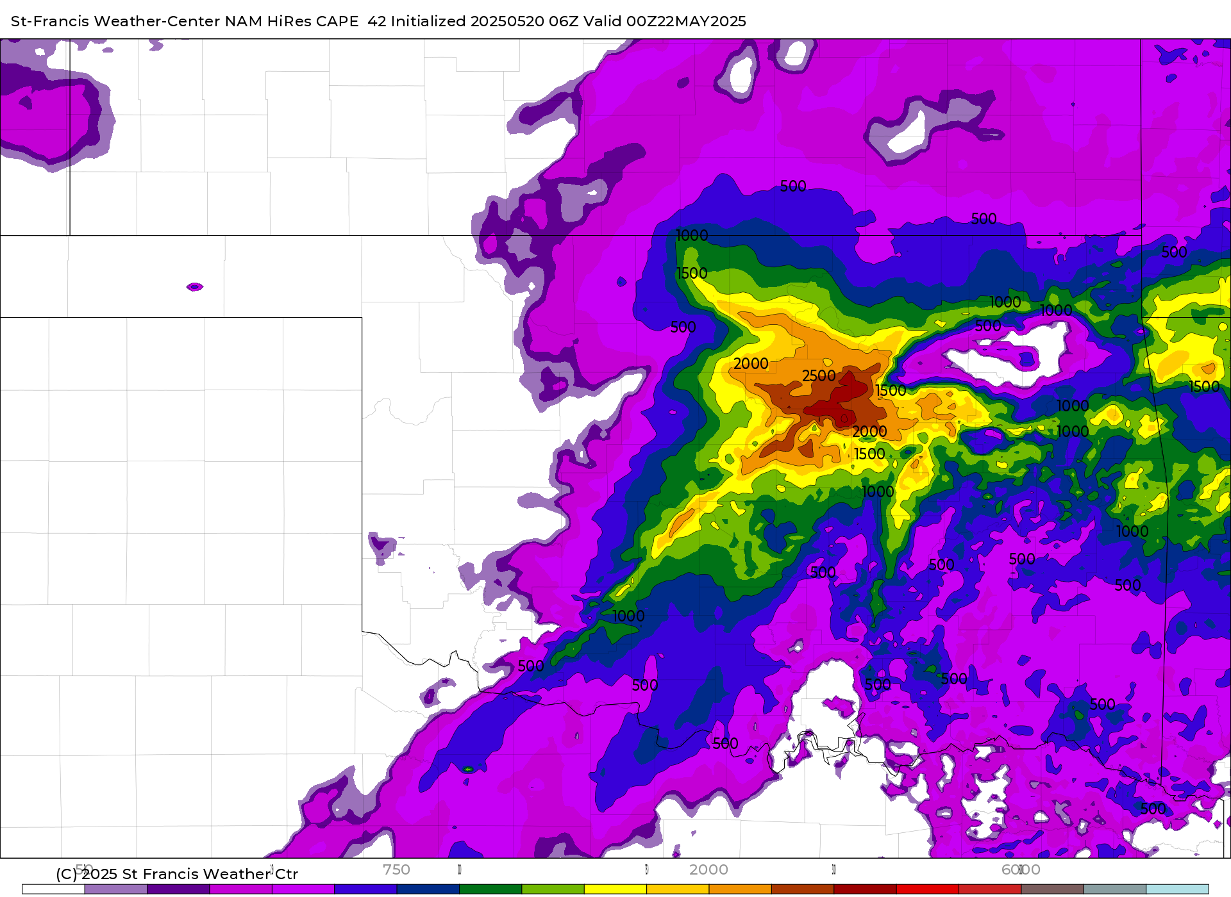This screenshot has height=897, width=1231.
Task: Select the yellow swatch on the color bar
Action: 615,889
